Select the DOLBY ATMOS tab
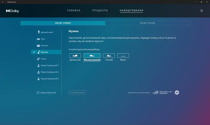The width and height of the screenshot is (210, 125). coord(63,23)
